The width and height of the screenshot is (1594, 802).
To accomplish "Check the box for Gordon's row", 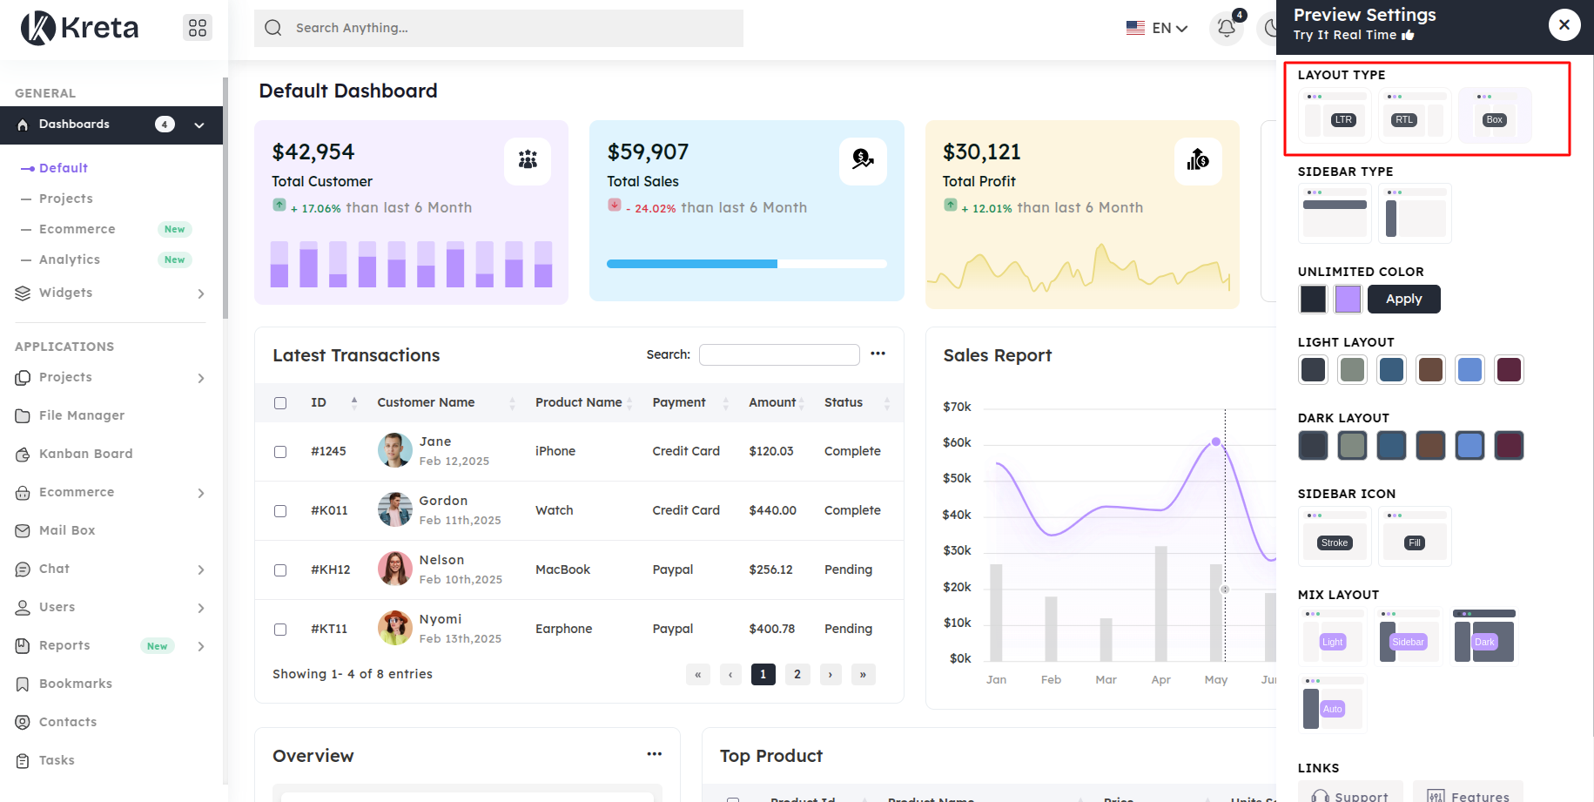I will point(280,511).
